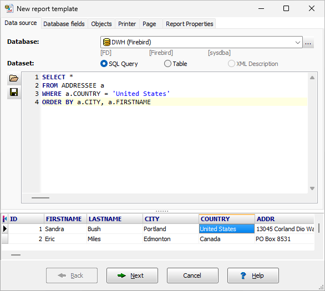Select the Table dataset radio button

[167, 64]
